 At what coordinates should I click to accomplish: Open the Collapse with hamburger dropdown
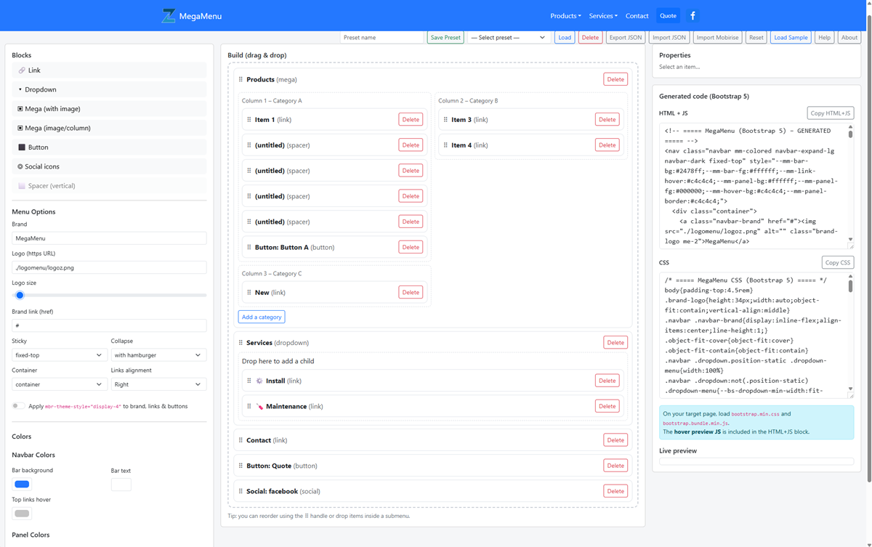click(x=158, y=355)
